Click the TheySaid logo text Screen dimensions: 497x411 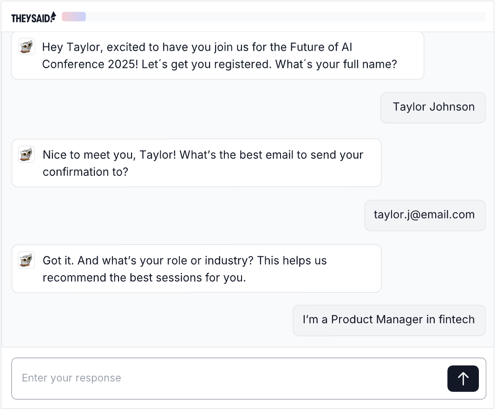click(31, 18)
